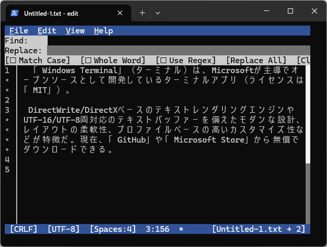Click line number 1 in the gutter
This screenshot has width=327, height=247.
[7, 70]
